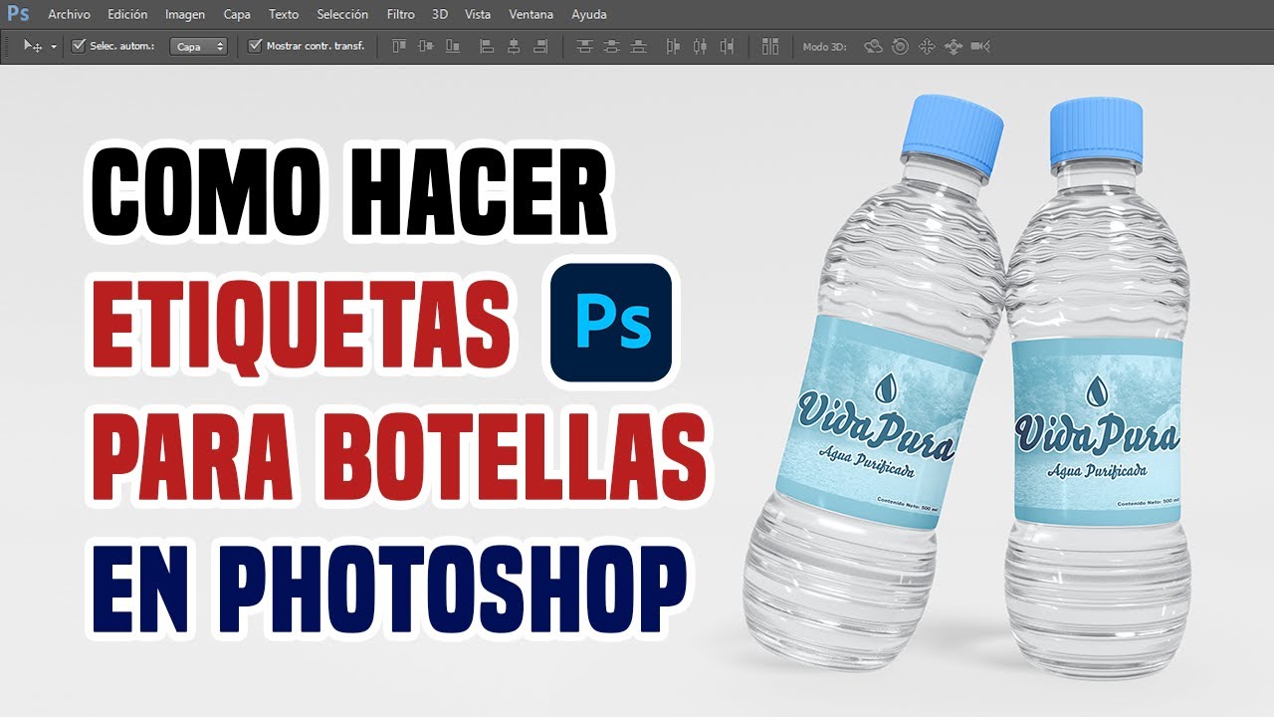This screenshot has height=717, width=1274.
Task: Click the Auto-Align Layers icon
Action: pyautogui.click(x=769, y=46)
